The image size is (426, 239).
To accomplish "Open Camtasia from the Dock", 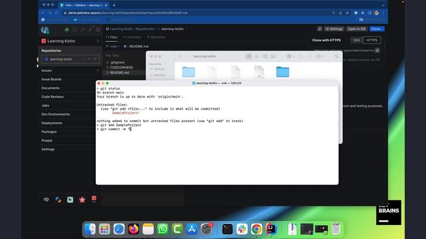I will [x=177, y=229].
